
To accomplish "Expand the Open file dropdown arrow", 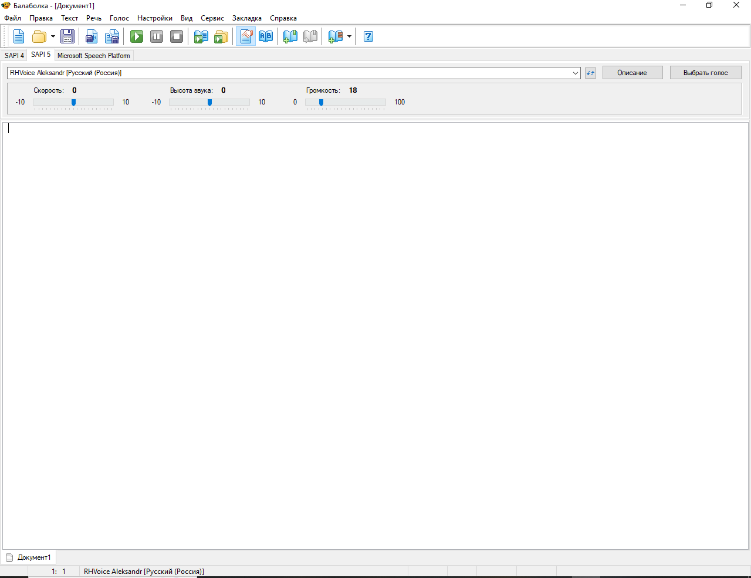I will point(53,36).
